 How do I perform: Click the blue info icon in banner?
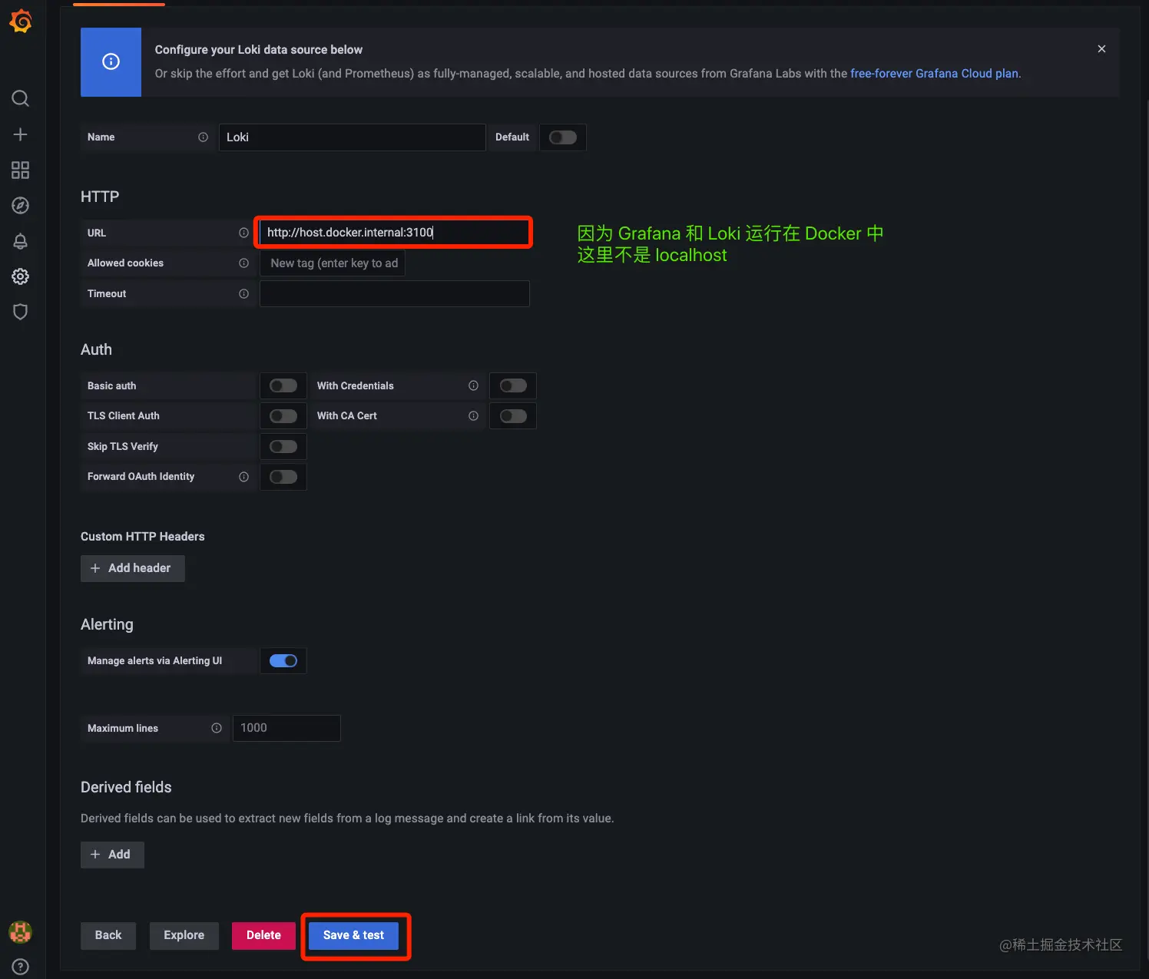pyautogui.click(x=111, y=61)
